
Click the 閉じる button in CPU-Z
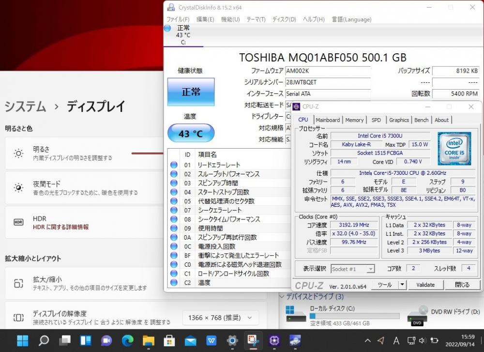462,285
